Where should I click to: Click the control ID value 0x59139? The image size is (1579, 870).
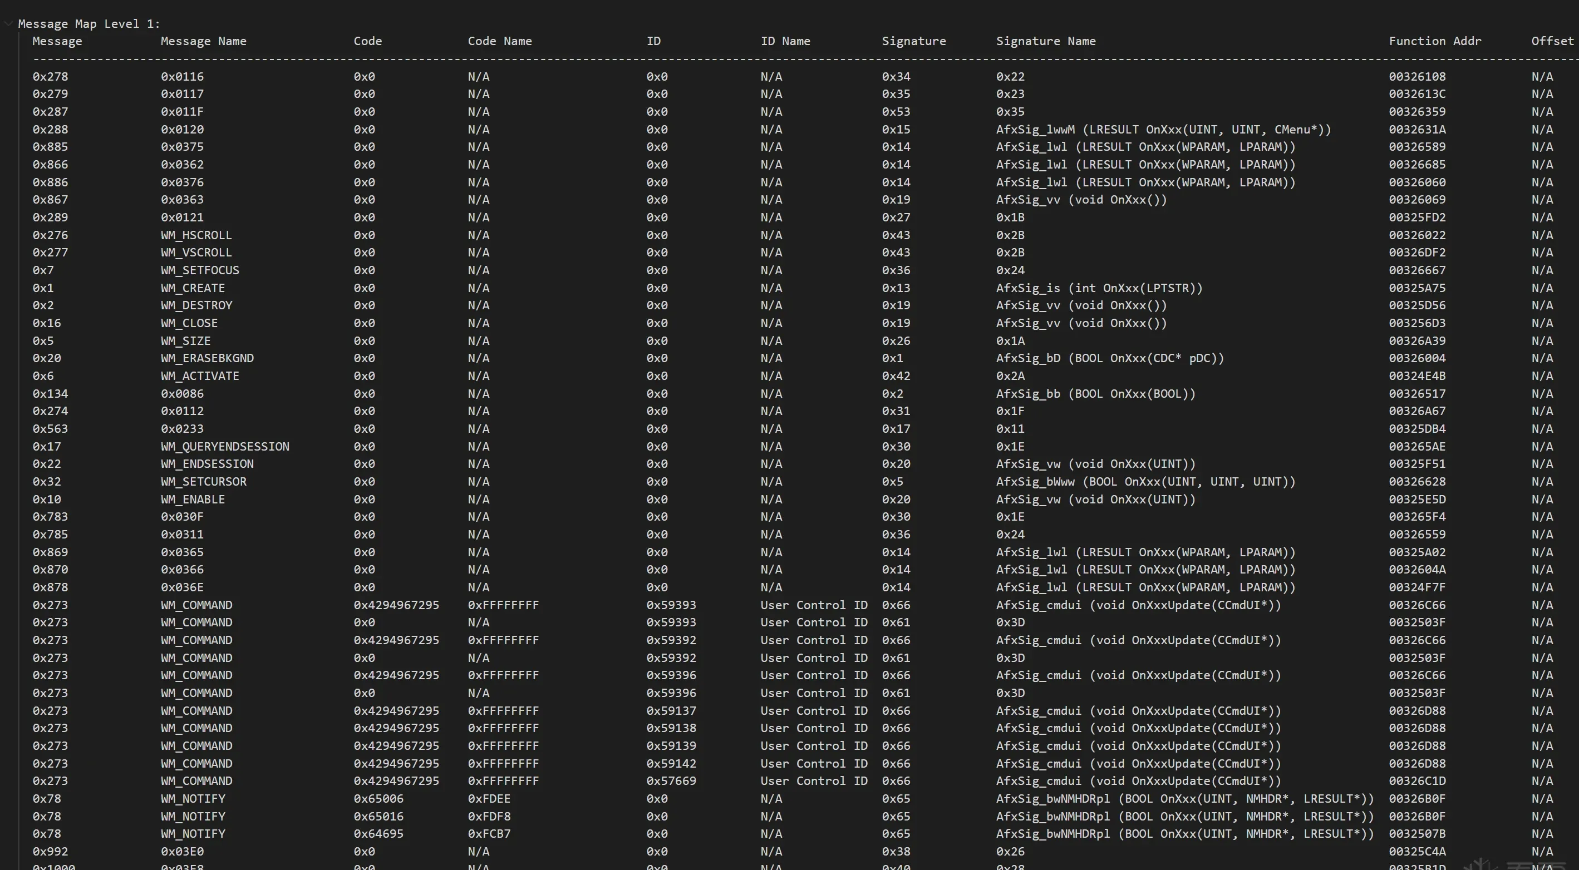click(x=671, y=745)
